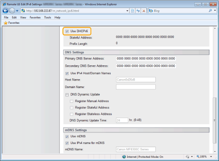The height and width of the screenshot is (161, 219).
Task: Open the Tools menu
Action: [x=47, y=17]
